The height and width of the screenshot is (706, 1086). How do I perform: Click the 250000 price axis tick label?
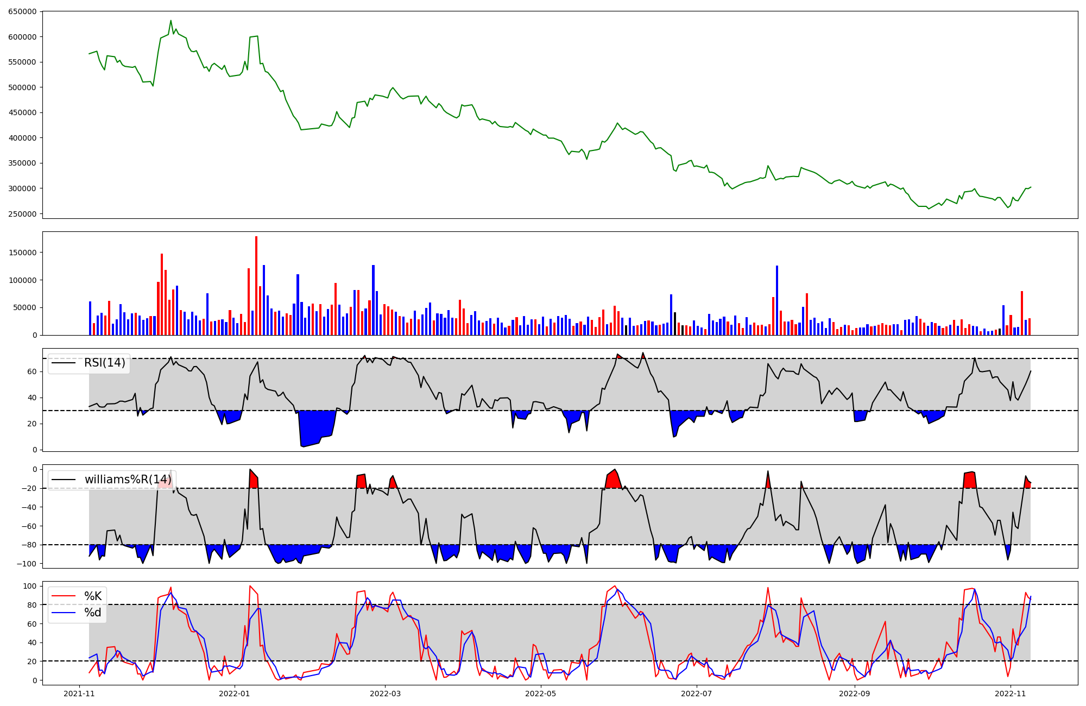tap(22, 214)
